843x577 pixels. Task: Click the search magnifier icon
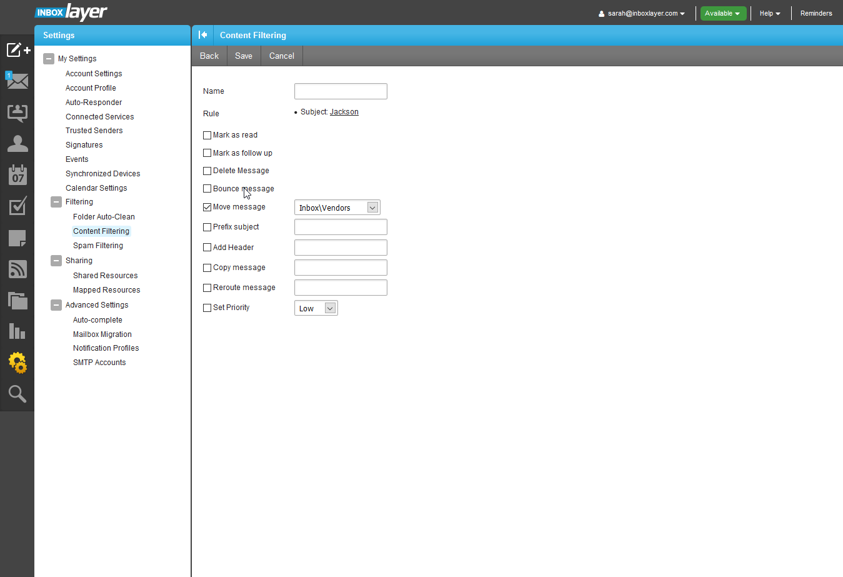coord(17,394)
